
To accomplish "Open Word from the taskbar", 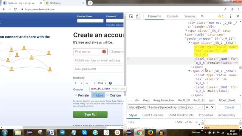I will point(51,133).
